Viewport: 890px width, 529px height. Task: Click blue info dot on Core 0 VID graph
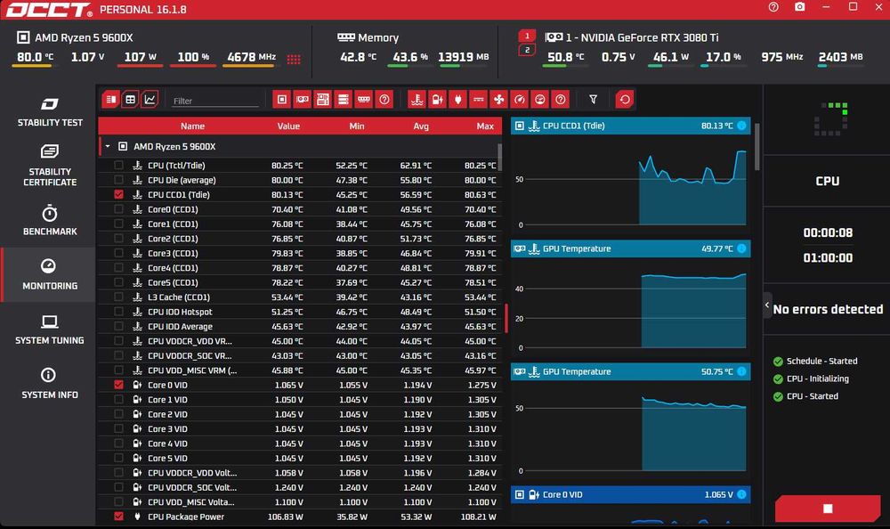741,494
